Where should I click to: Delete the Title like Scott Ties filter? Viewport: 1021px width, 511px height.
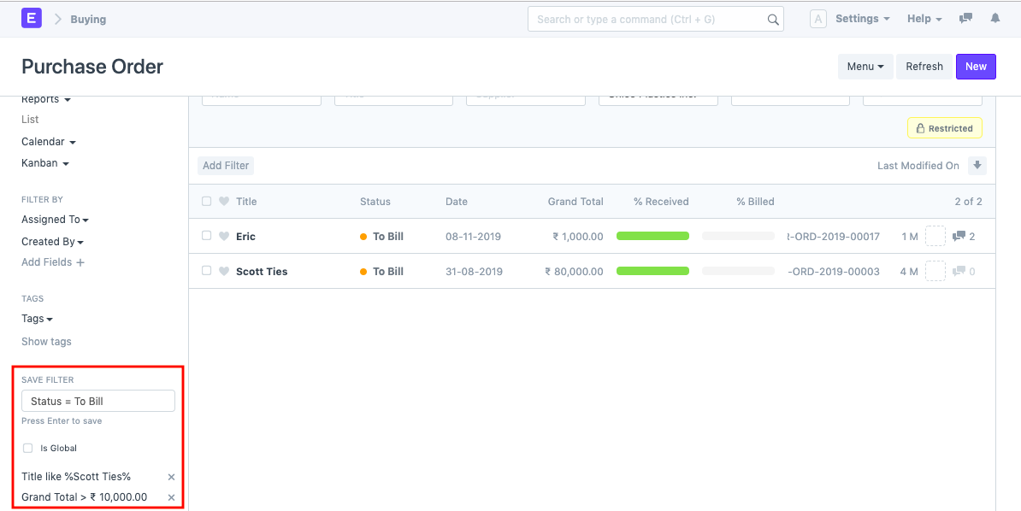[171, 477]
